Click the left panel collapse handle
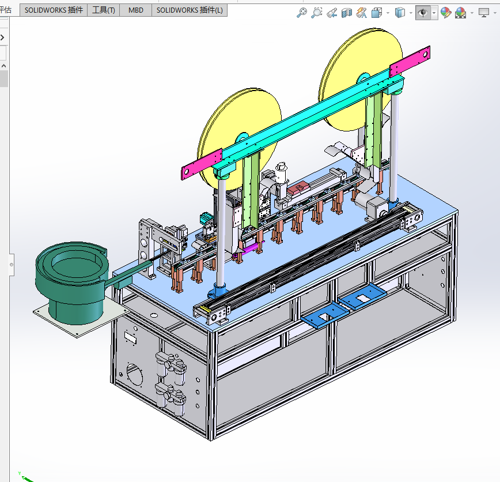 [10, 264]
